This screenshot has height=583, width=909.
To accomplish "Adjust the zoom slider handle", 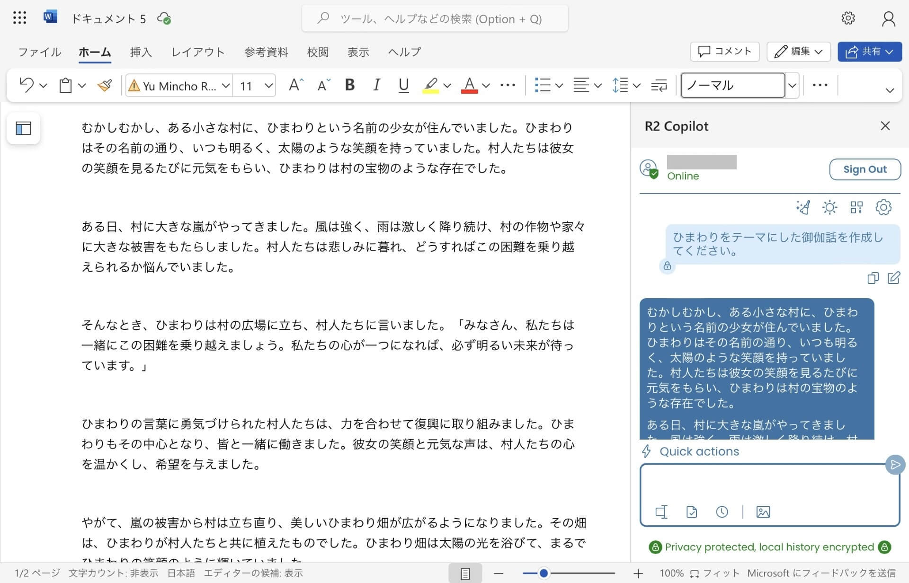I will click(x=544, y=573).
